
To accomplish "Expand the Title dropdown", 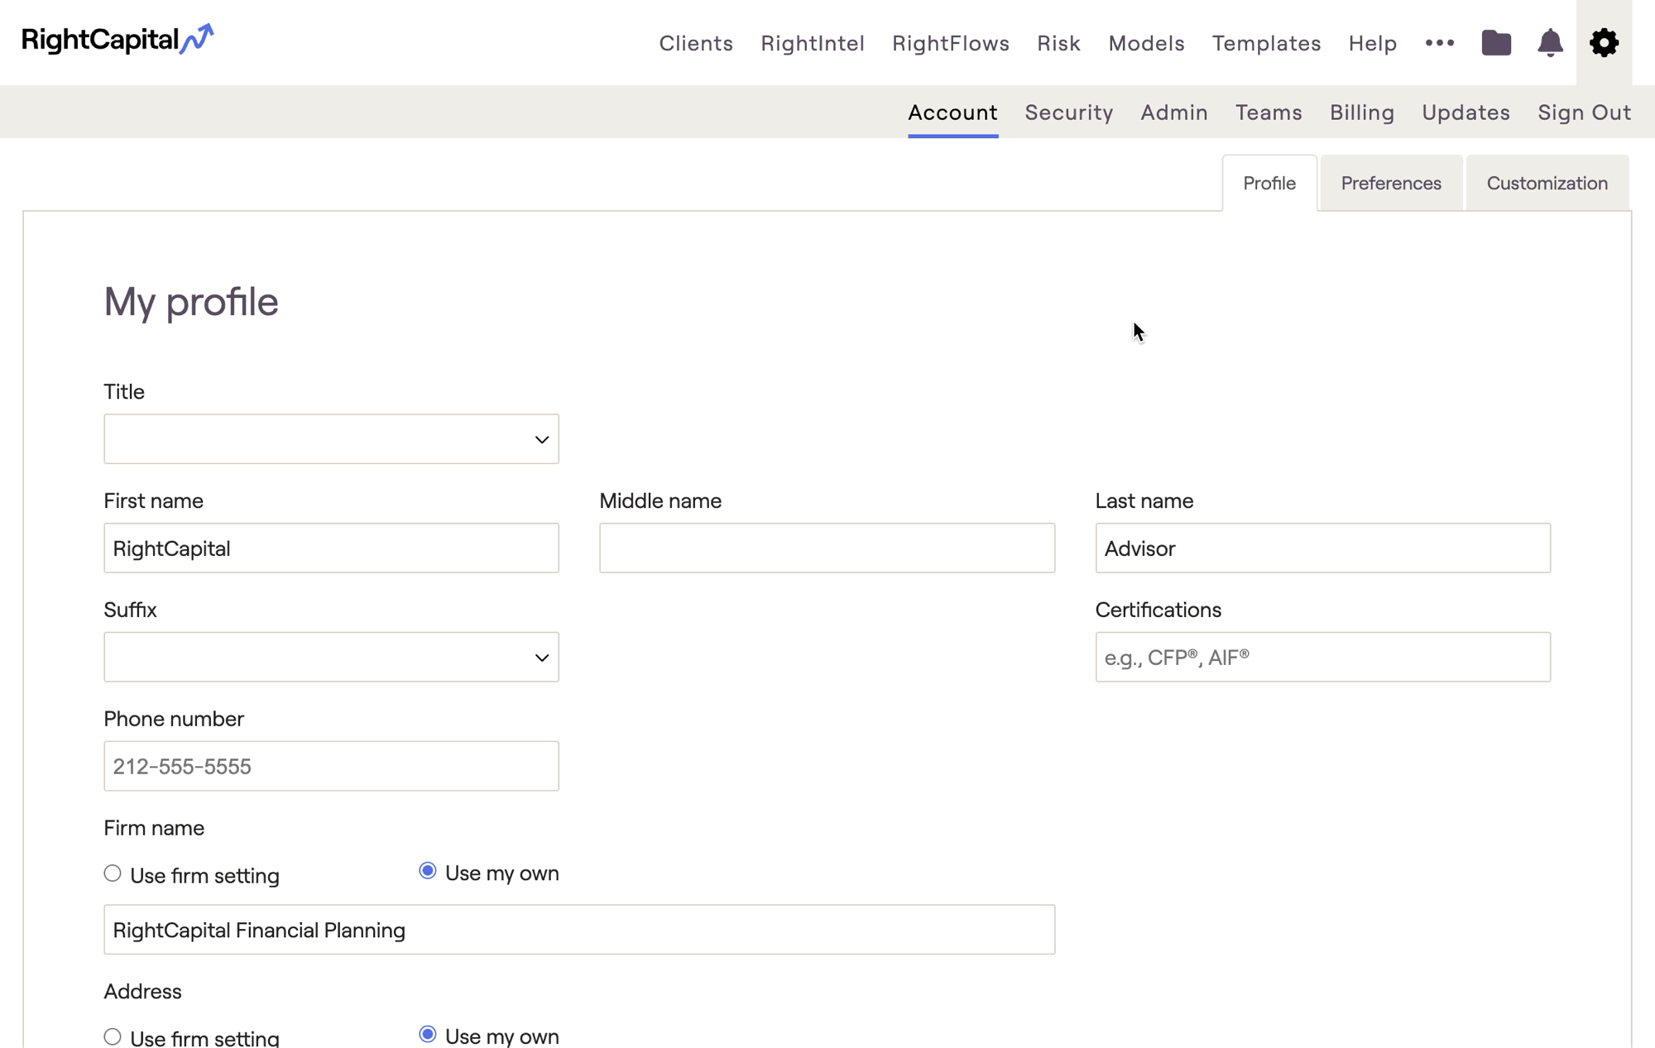I will click(331, 439).
